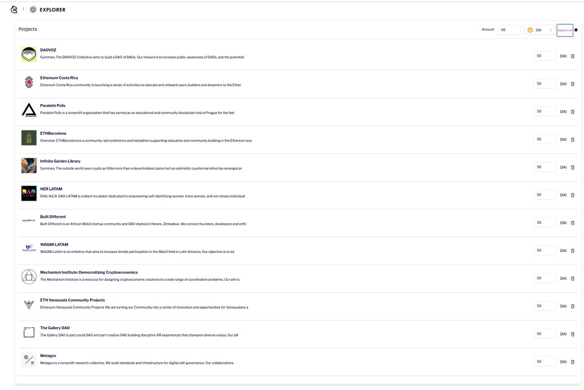
Task: Open the DAI currency dropdown
Action: (540, 30)
